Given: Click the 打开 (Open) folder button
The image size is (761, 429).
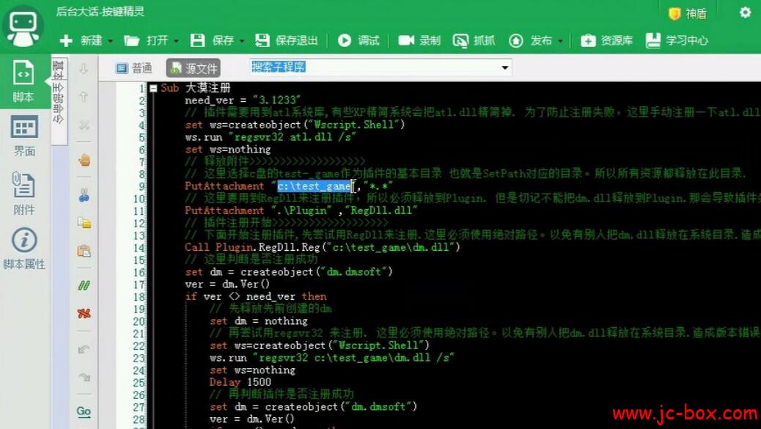Looking at the screenshot, I should tap(146, 40).
